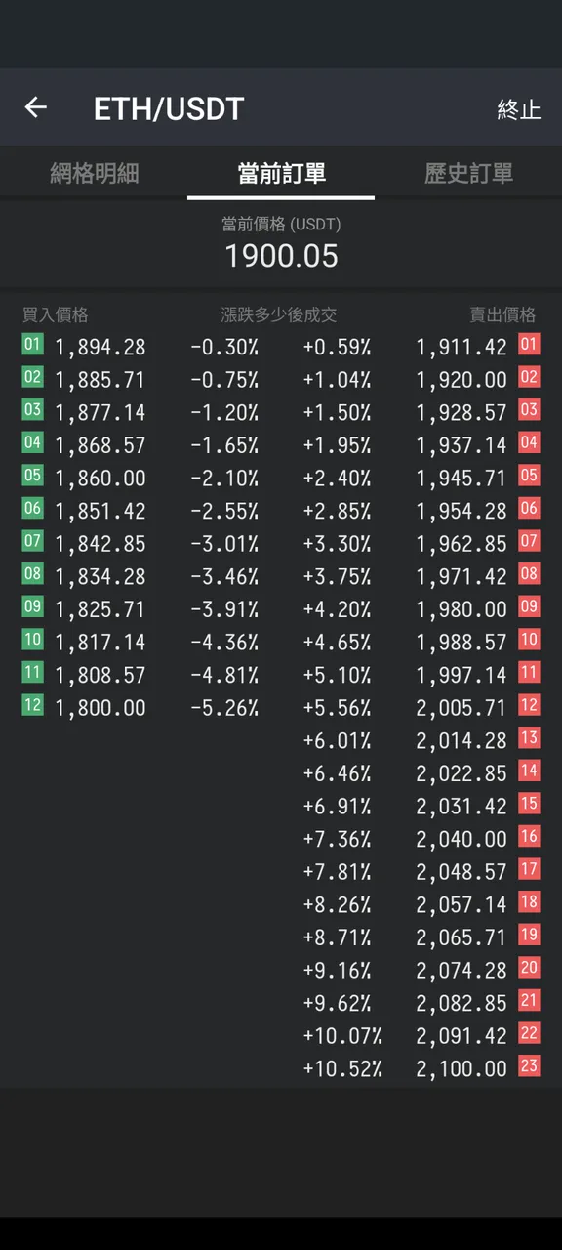Click the +10.07% sell percentage
Viewport: 562px width, 1250px height.
[x=342, y=1036]
